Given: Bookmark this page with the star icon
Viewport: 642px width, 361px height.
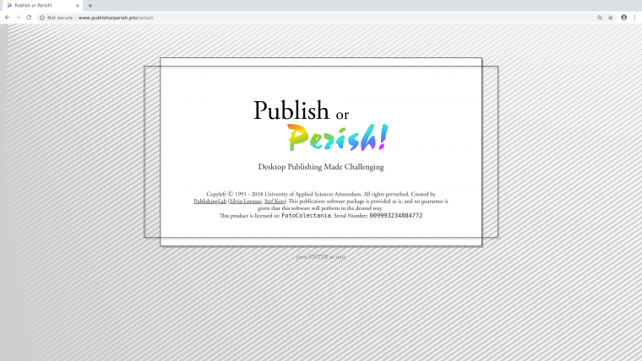Looking at the screenshot, I should (611, 17).
